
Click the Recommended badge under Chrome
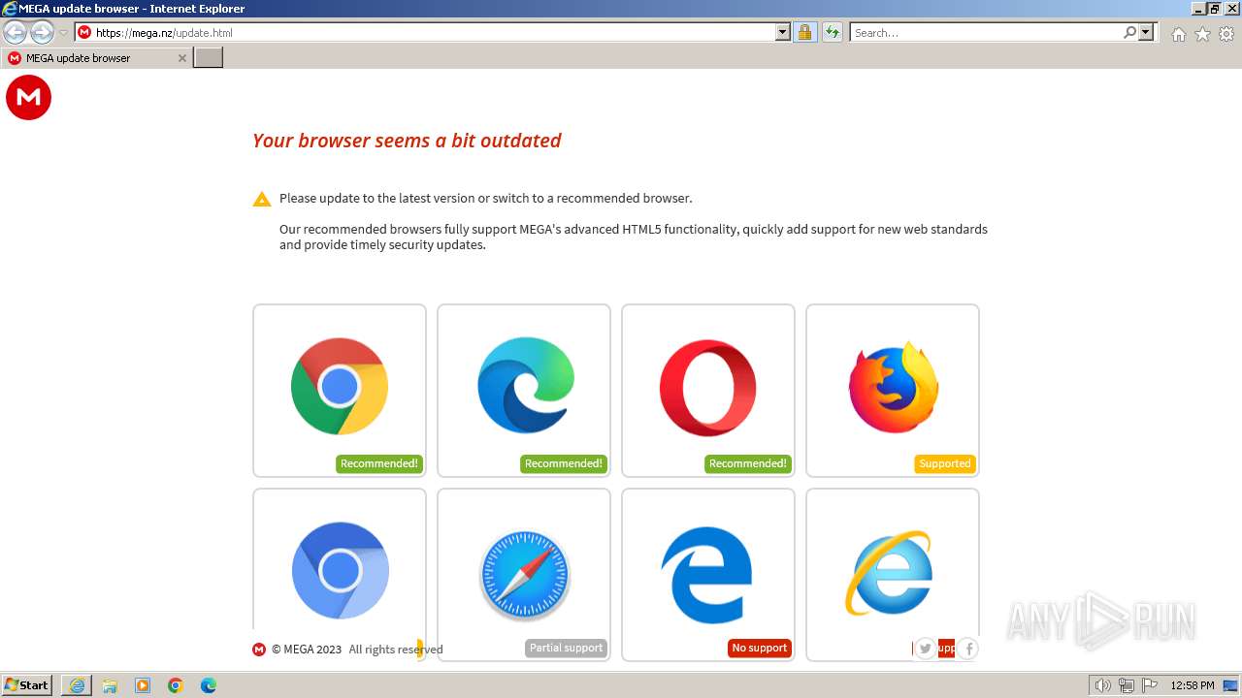pos(379,463)
